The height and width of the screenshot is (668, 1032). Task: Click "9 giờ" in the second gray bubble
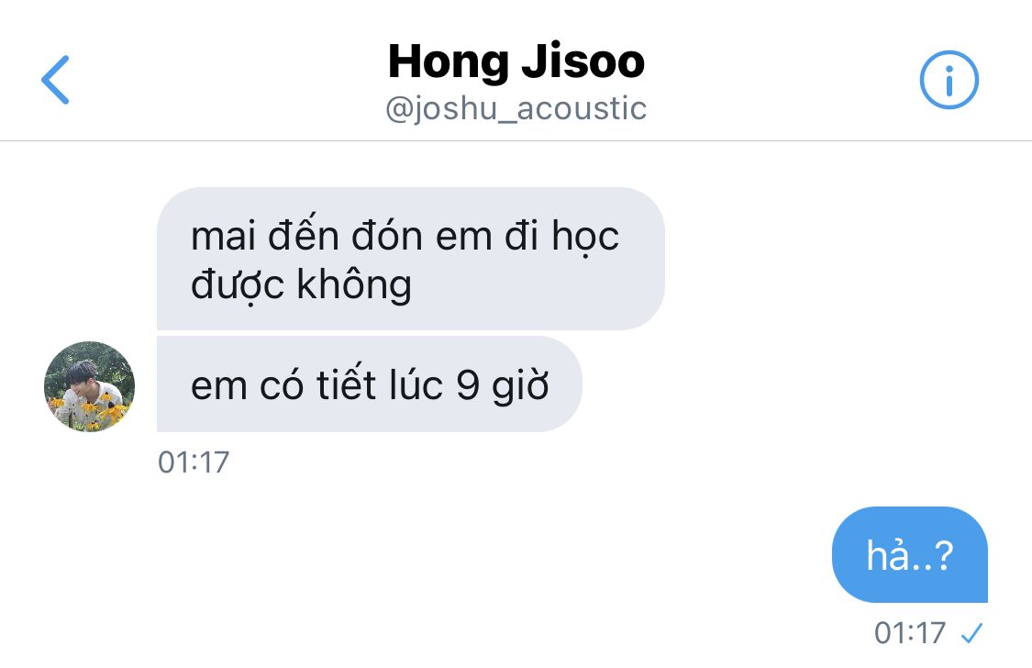[502, 385]
